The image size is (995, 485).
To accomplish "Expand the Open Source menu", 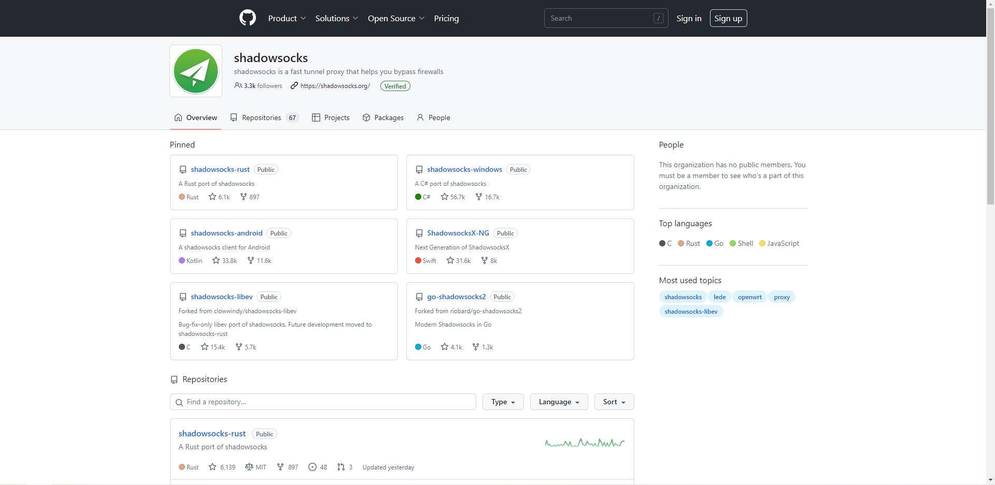I will tap(396, 18).
